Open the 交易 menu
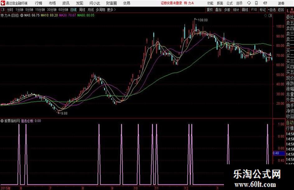This screenshot has width=294, height=190. [127, 3]
